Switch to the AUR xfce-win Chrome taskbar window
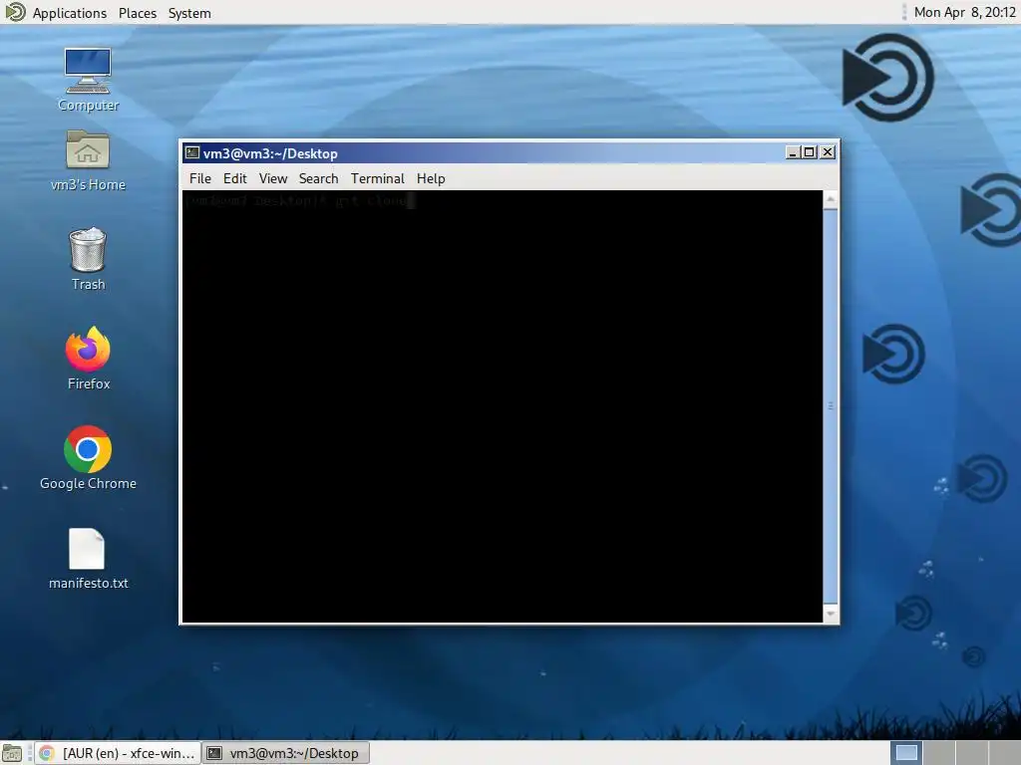 pos(119,753)
